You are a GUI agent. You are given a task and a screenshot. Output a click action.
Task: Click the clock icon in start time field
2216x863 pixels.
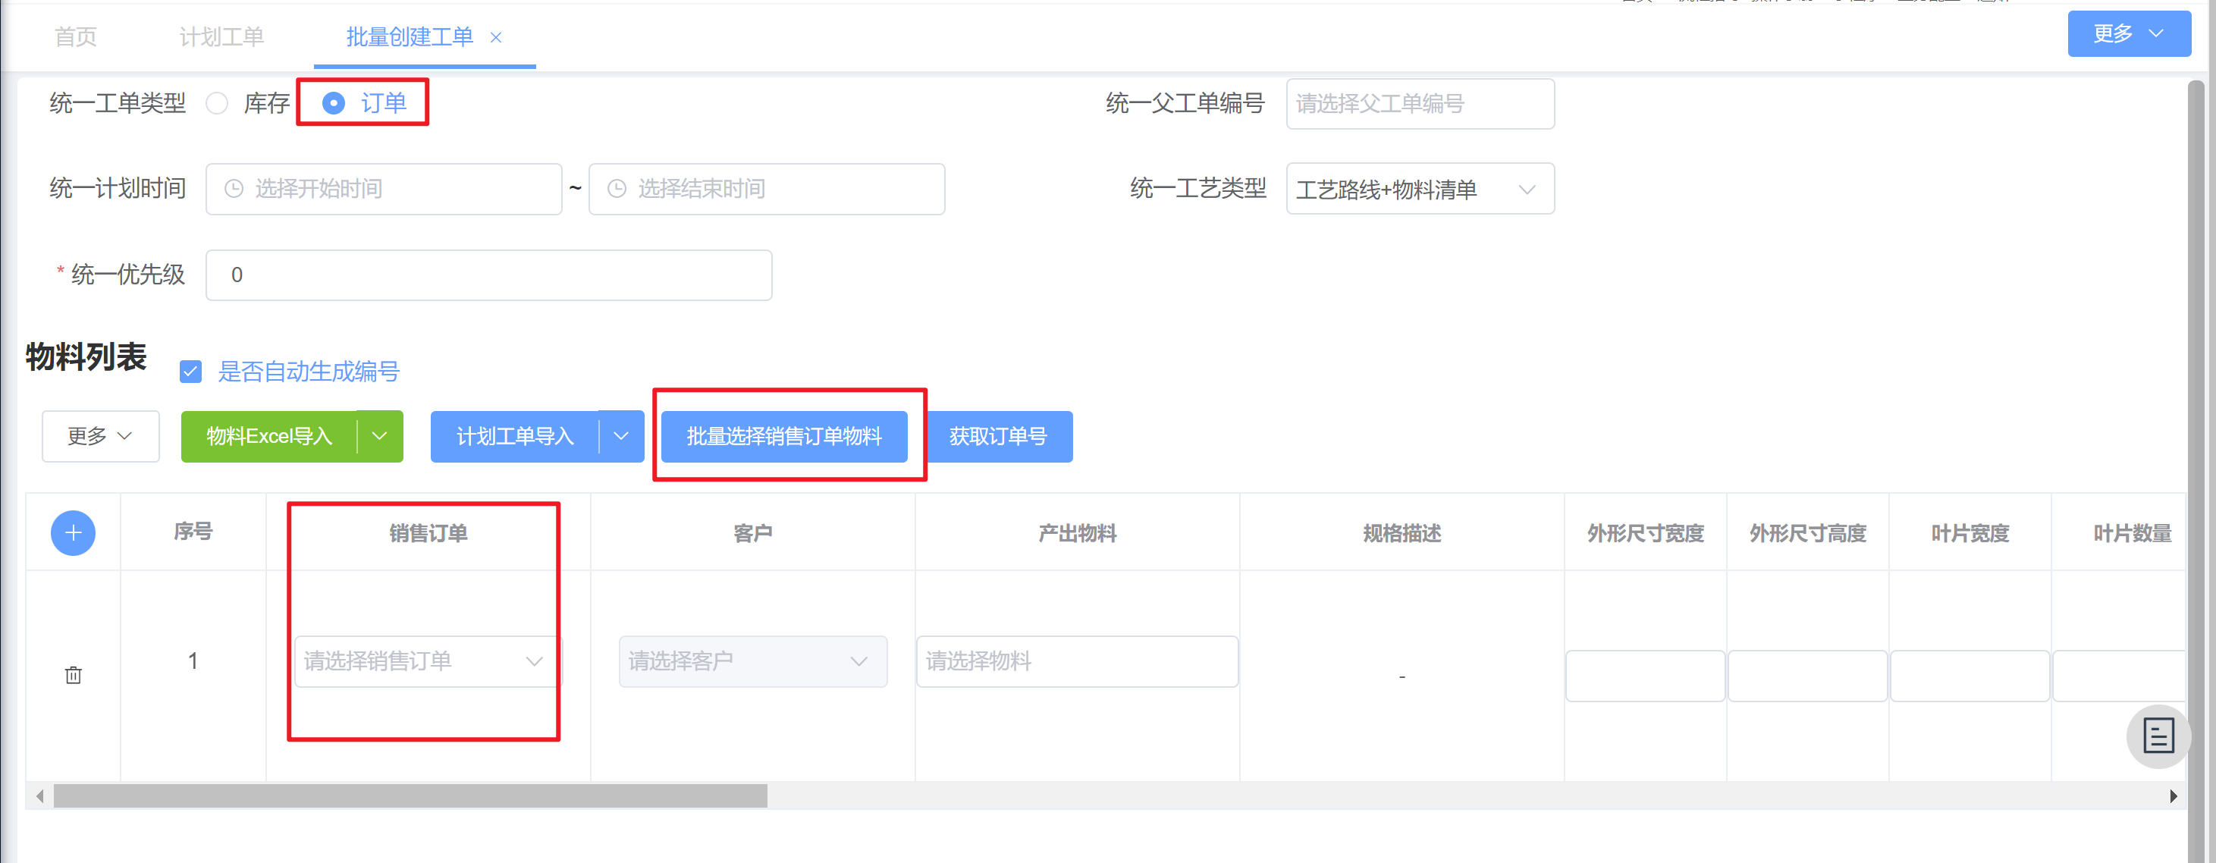tap(233, 188)
